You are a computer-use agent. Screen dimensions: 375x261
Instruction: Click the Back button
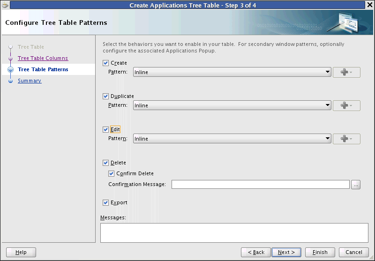[x=256, y=252]
